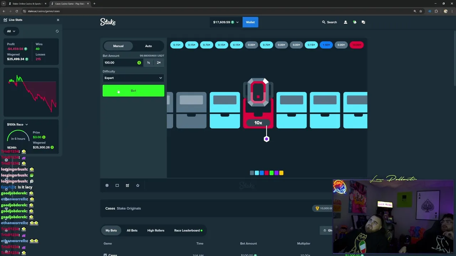Click the green Bet button

coord(133,91)
